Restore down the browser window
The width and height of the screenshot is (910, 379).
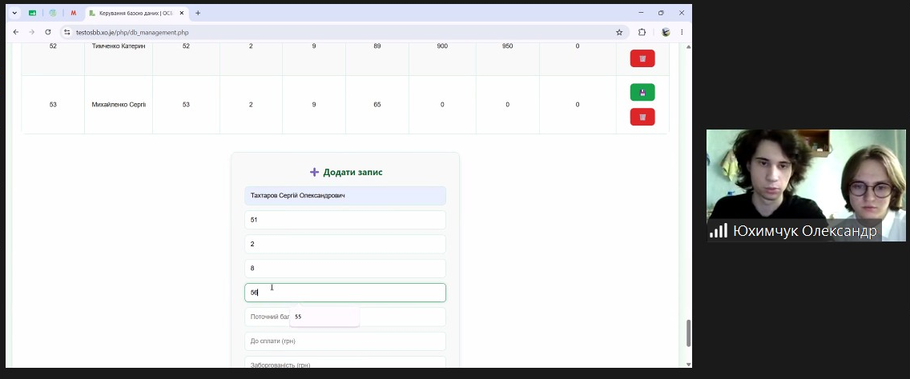[x=661, y=13]
